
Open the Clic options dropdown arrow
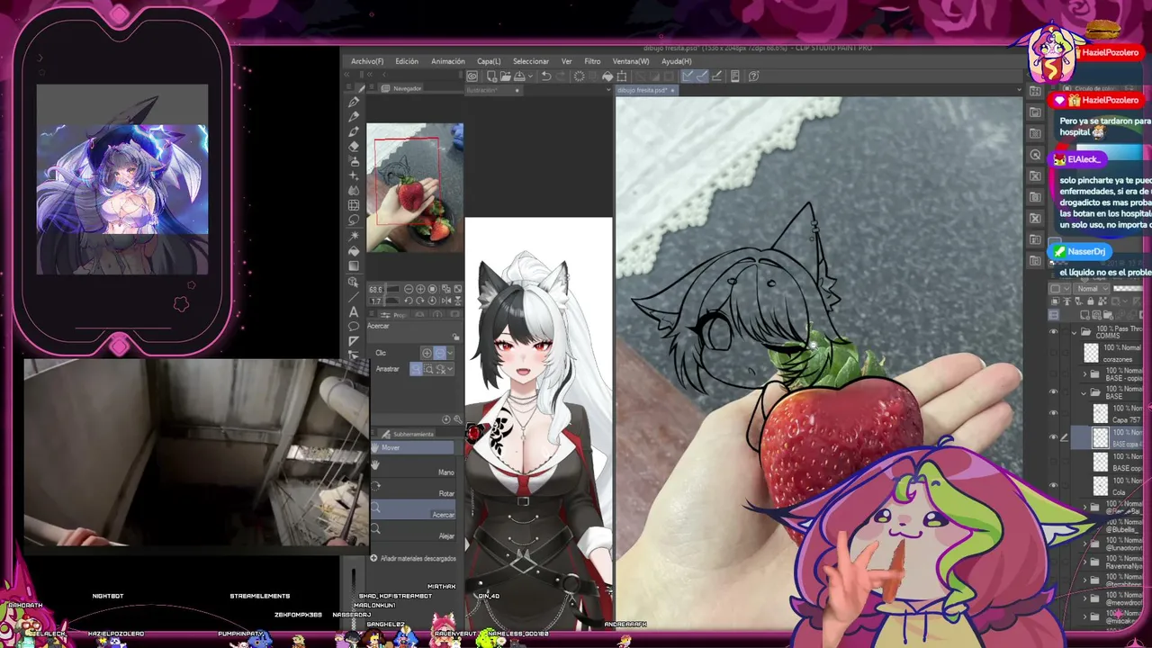coord(450,354)
